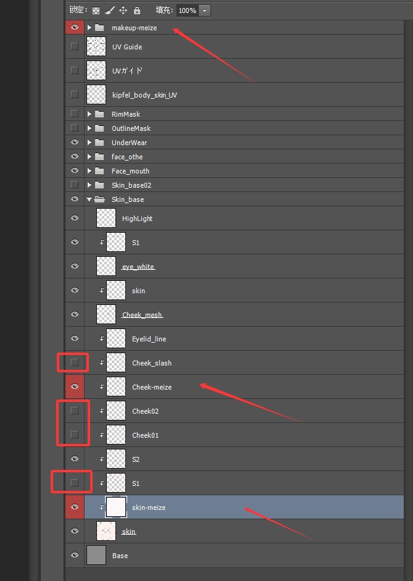Expand the Face_mouth group
The image size is (413, 581).
point(89,171)
